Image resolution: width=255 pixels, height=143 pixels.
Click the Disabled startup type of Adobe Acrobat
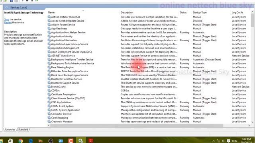click(x=198, y=21)
